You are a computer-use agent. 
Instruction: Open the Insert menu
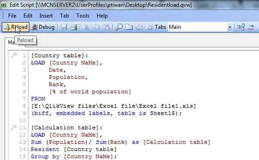[46, 16]
